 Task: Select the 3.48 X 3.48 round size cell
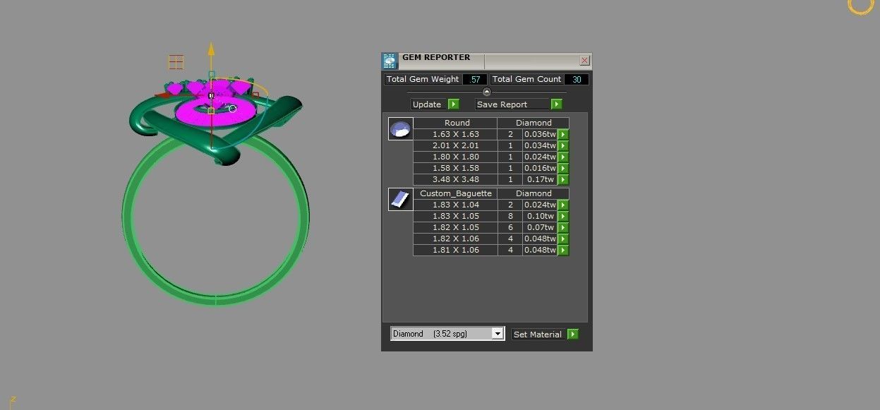pyautogui.click(x=455, y=179)
